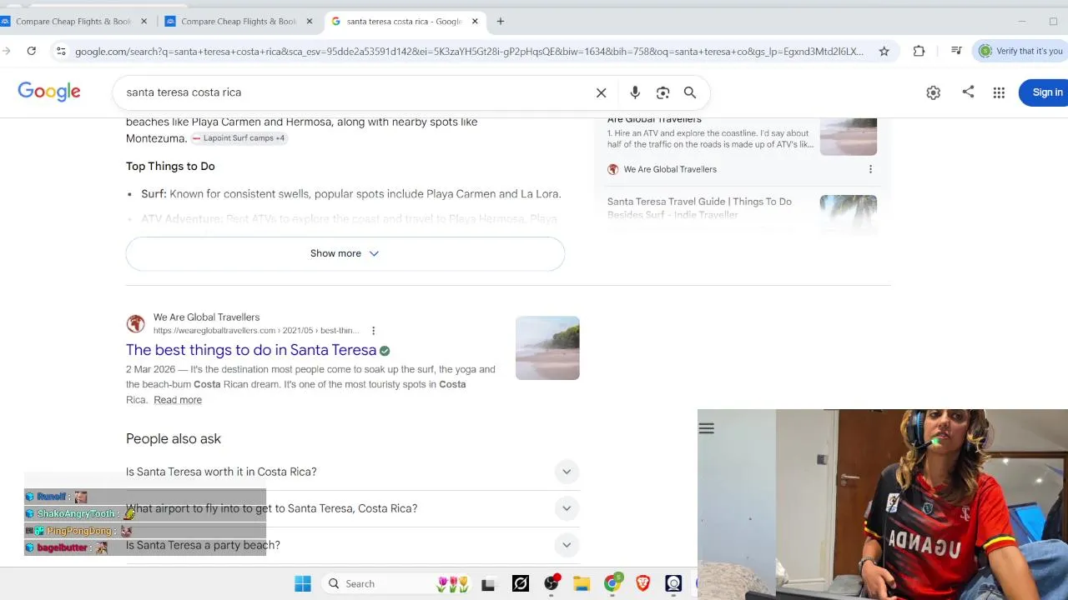Click Read more on Global Travellers snippet
This screenshot has width=1068, height=600.
pyautogui.click(x=178, y=400)
